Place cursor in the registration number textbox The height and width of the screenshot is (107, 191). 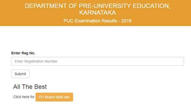pyautogui.click(x=98, y=61)
